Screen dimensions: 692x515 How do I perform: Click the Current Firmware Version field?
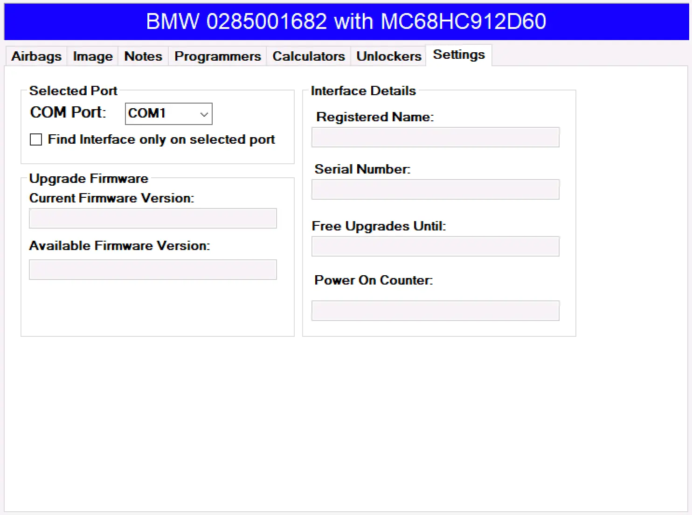(153, 218)
